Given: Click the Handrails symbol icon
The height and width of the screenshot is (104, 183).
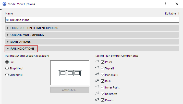Looking at the screenshot, I should [96, 75].
